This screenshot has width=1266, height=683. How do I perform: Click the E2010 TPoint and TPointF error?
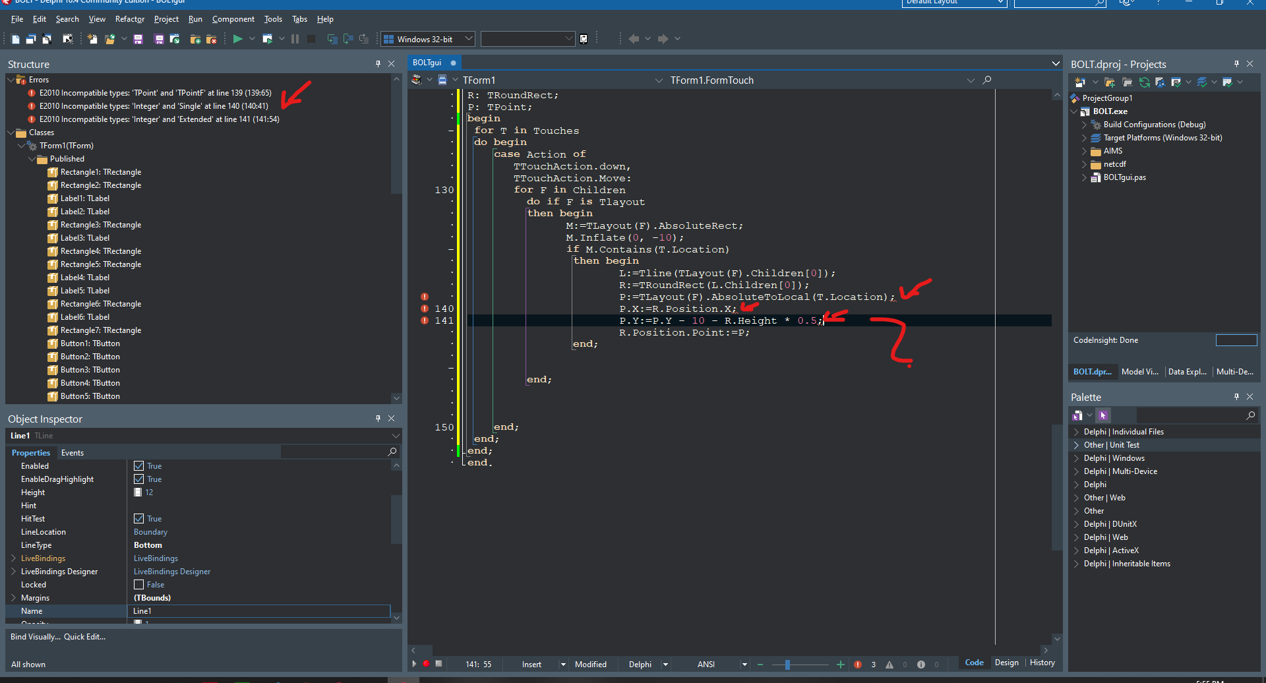[x=155, y=93]
